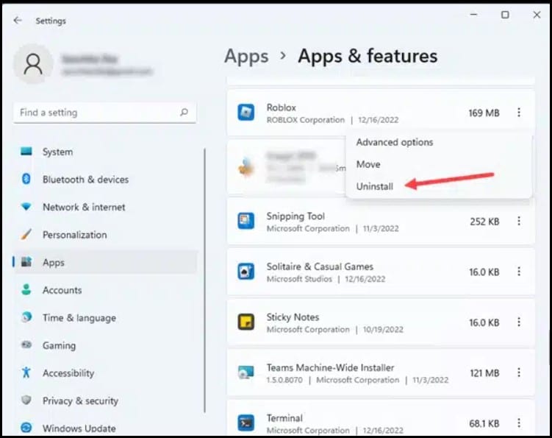This screenshot has height=438, width=552.
Task: Open three-dot menu for Teams Machine-Wide Installer
Action: [518, 372]
